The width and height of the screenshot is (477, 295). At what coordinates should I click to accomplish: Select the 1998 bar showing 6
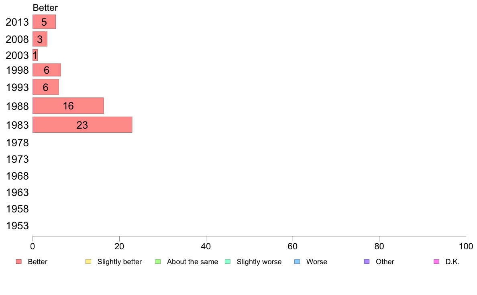47,70
